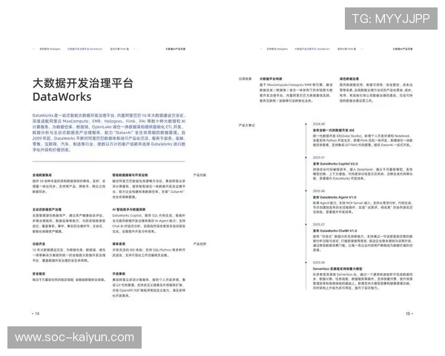The height and width of the screenshot is (356, 445).
Task: Click the timeline dot for 2025.06
Action: (x=306, y=191)
